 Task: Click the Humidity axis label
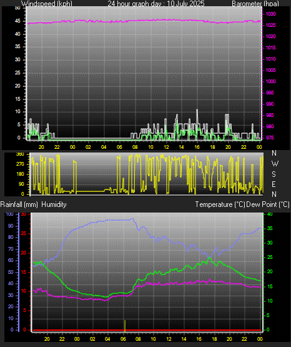pyautogui.click(x=54, y=204)
